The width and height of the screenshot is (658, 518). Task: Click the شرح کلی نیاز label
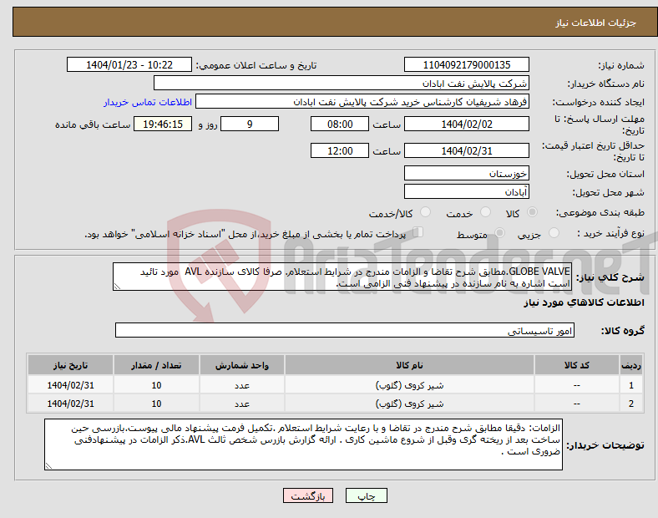point(610,277)
